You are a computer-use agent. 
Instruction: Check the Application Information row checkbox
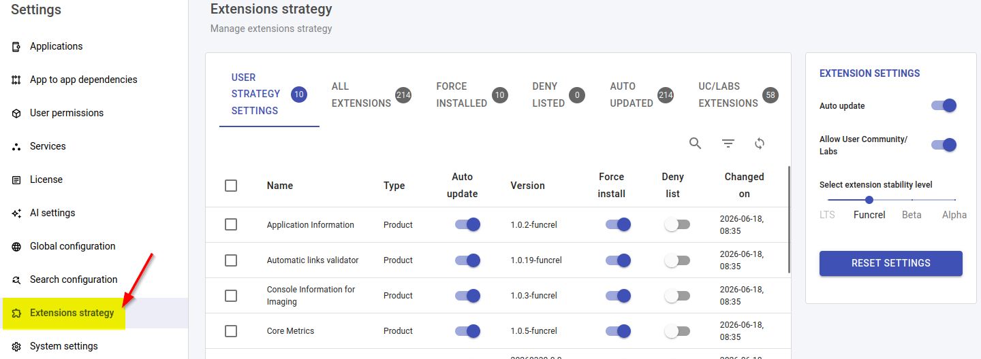click(x=231, y=224)
